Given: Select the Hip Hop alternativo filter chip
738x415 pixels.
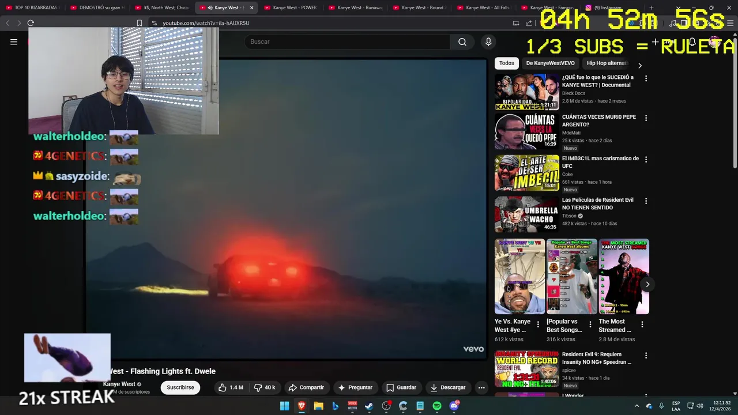Looking at the screenshot, I should pos(607,63).
